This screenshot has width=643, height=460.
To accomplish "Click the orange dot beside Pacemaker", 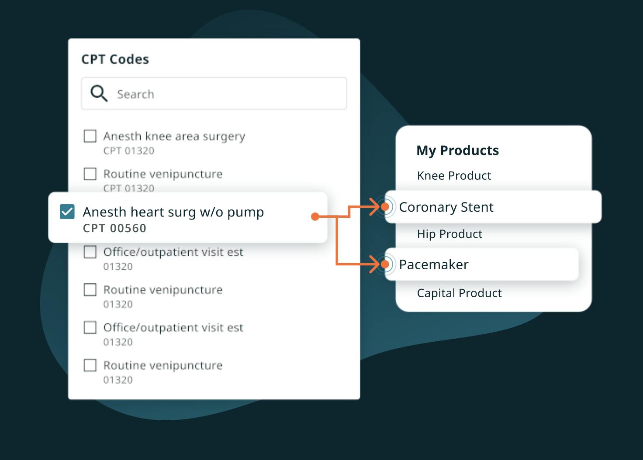I will (x=385, y=264).
